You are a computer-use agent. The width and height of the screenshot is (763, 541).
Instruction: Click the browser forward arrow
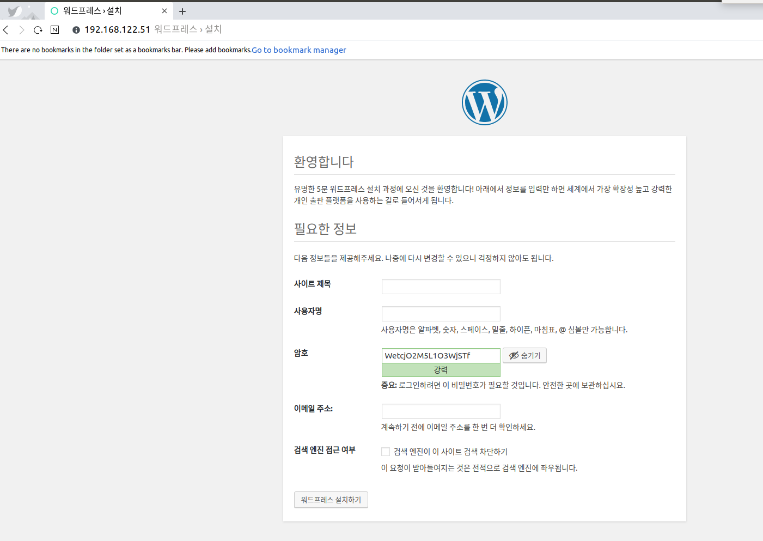click(x=22, y=30)
